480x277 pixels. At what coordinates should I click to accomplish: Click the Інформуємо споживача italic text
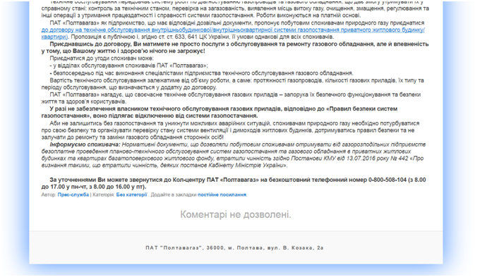pyautogui.click(x=85, y=144)
